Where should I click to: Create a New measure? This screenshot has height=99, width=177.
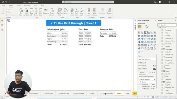click(89, 12)
